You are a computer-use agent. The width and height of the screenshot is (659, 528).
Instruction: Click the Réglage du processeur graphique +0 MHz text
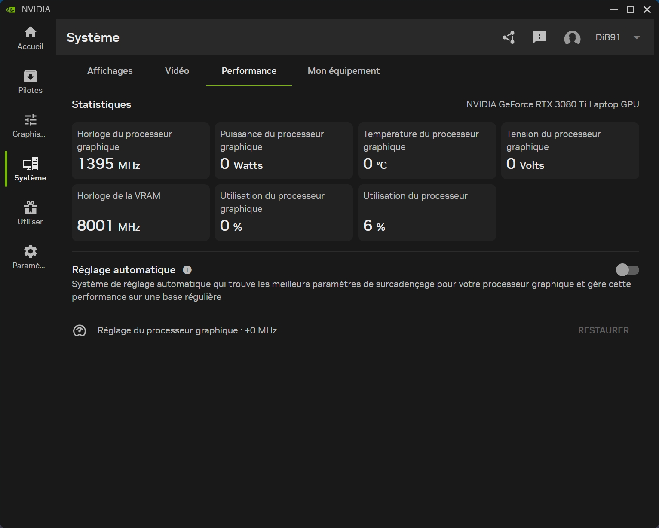click(187, 330)
